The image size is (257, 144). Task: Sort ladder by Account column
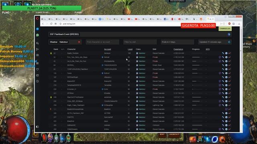tap(108, 49)
